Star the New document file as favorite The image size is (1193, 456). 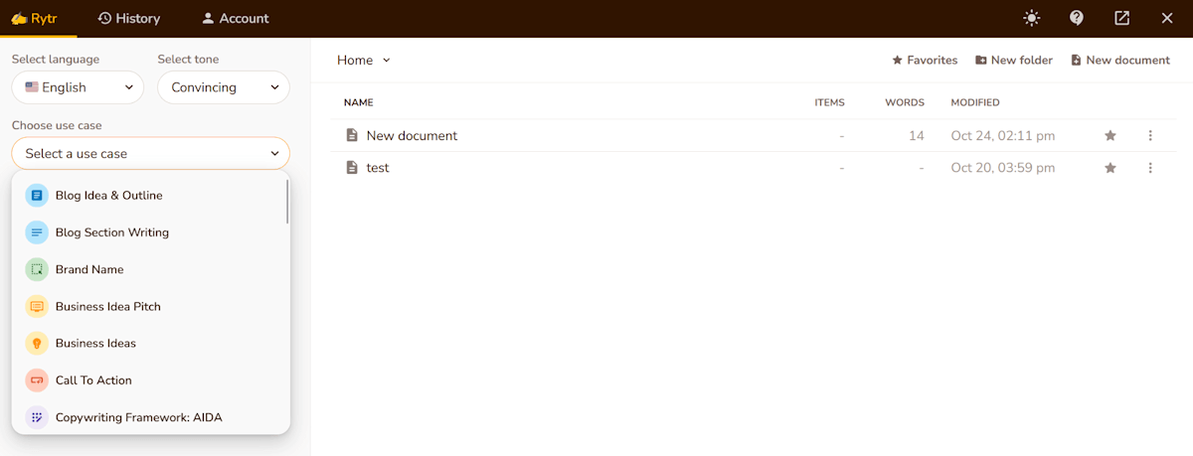1110,135
